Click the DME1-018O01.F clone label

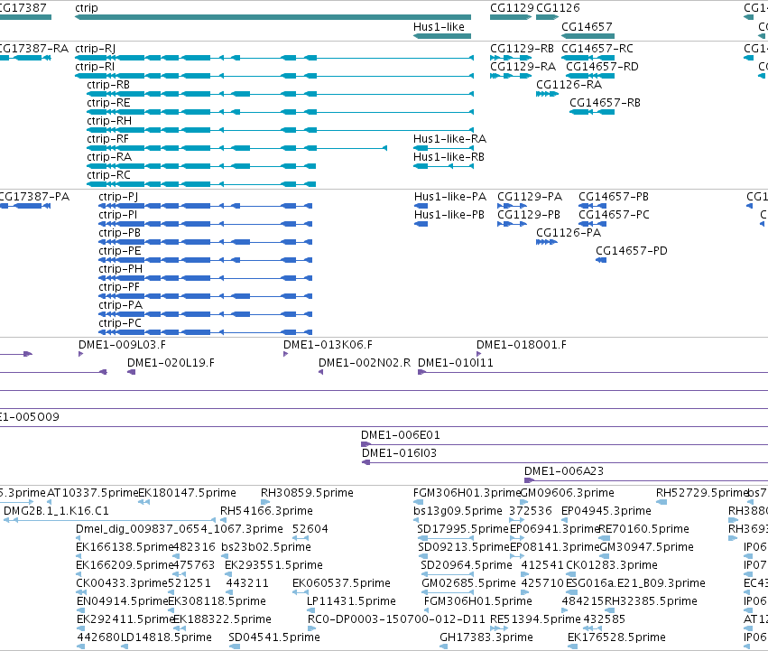click(522, 345)
